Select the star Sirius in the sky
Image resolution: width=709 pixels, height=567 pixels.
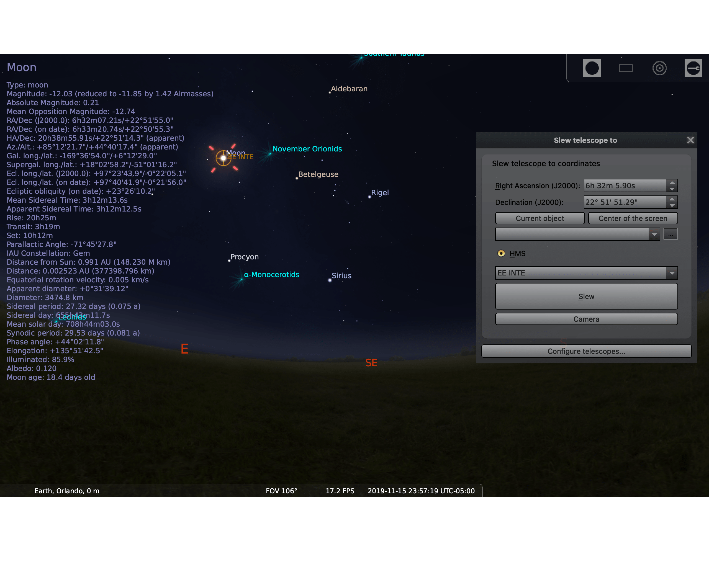click(x=330, y=280)
